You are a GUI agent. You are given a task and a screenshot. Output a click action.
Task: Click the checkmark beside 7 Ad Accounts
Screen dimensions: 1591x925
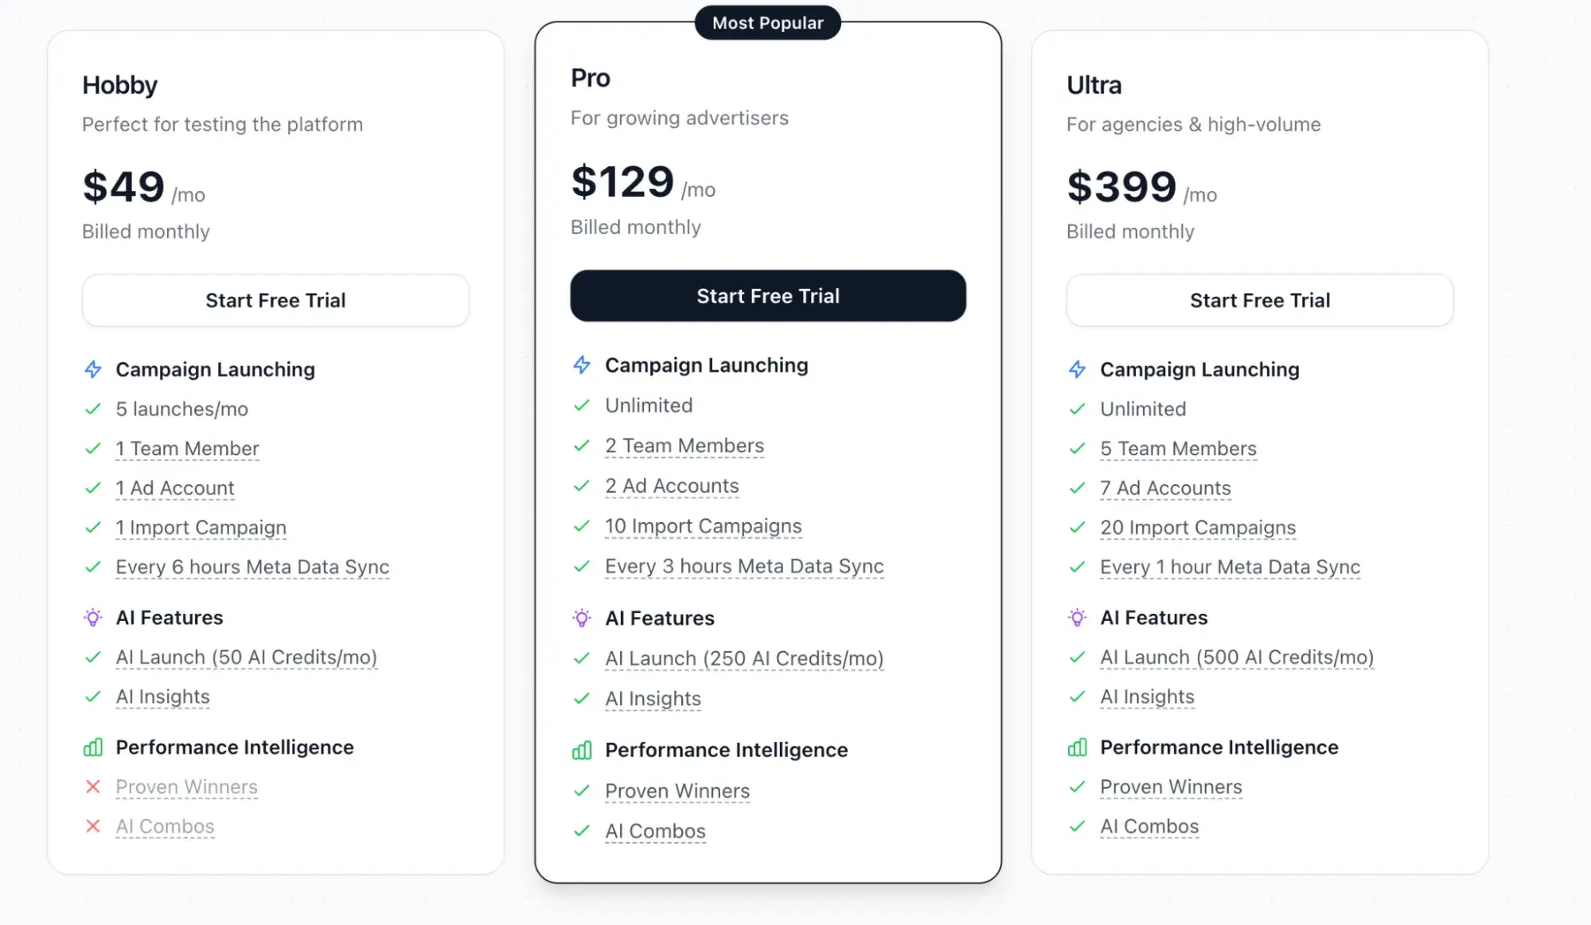coord(1077,488)
